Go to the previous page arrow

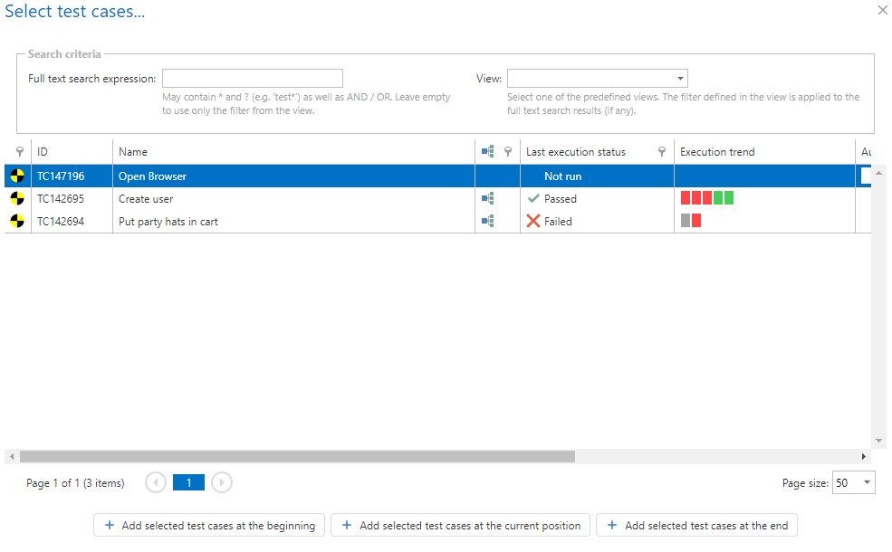(x=156, y=483)
